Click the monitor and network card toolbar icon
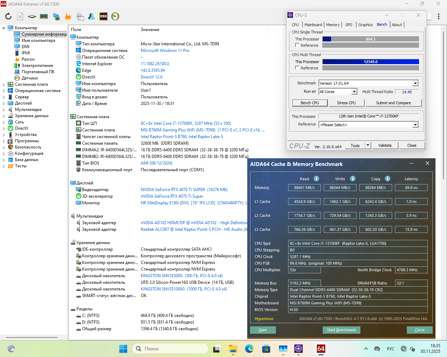The width and height of the screenshot is (447, 357). point(56,16)
